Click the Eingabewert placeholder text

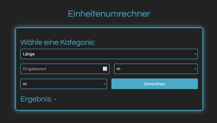pyautogui.click(x=35, y=69)
